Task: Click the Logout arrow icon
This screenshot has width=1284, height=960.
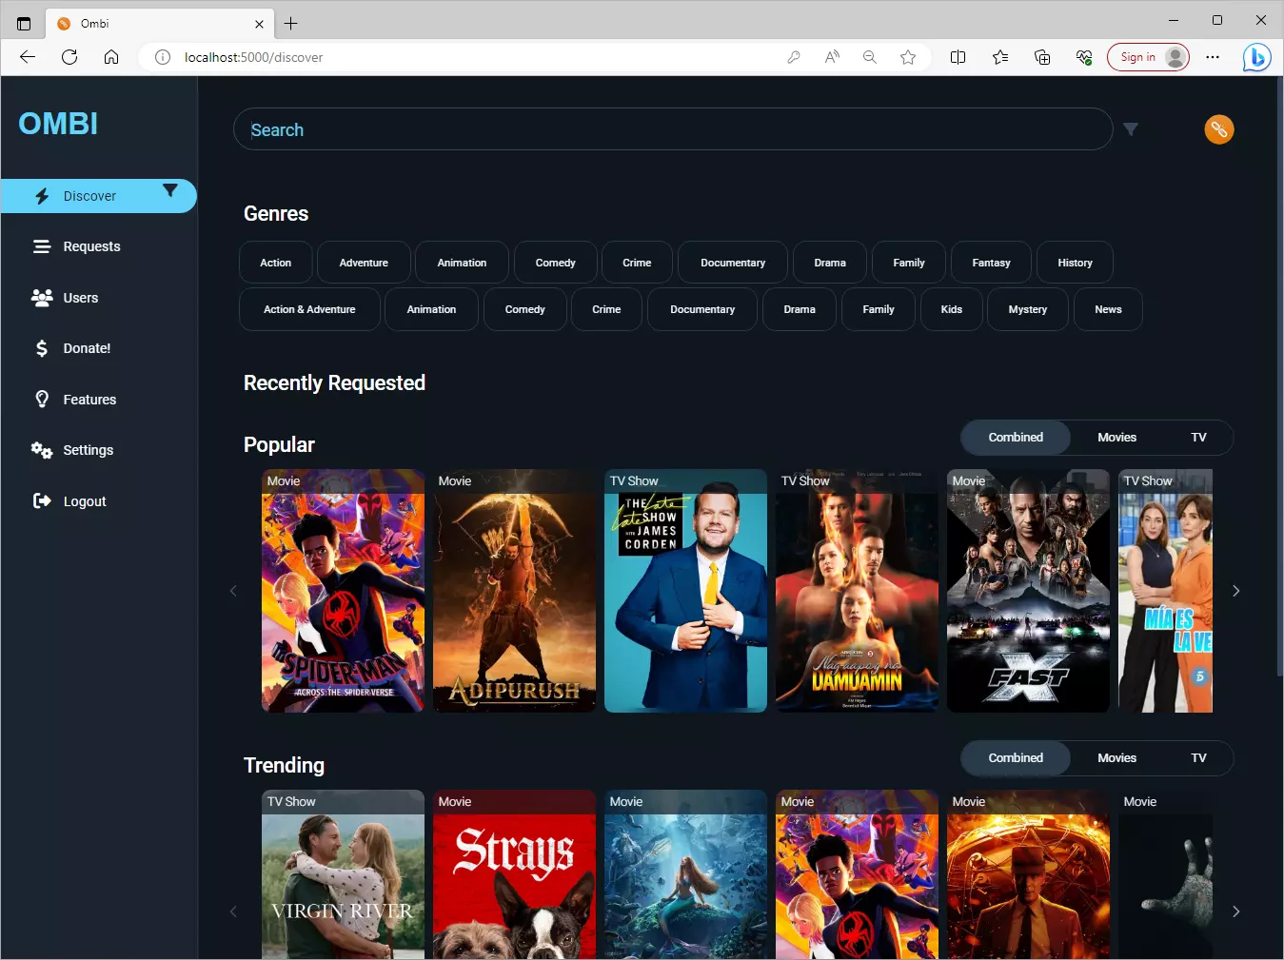Action: (x=42, y=501)
